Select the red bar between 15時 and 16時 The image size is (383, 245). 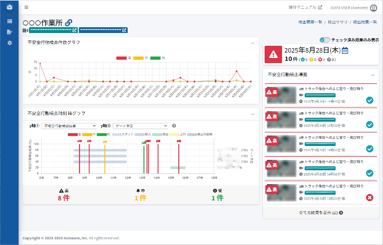click(x=179, y=159)
